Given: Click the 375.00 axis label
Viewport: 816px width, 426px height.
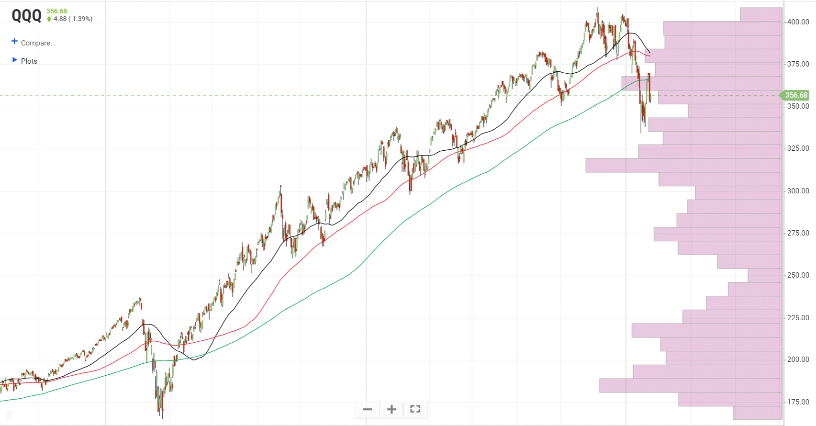Looking at the screenshot, I should (798, 64).
